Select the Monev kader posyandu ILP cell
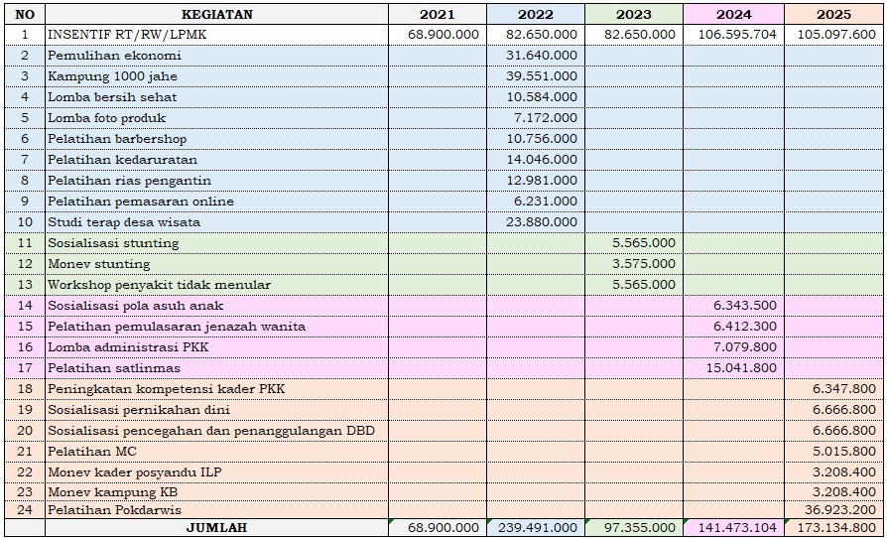Screen dimensions: 887x538 216,472
